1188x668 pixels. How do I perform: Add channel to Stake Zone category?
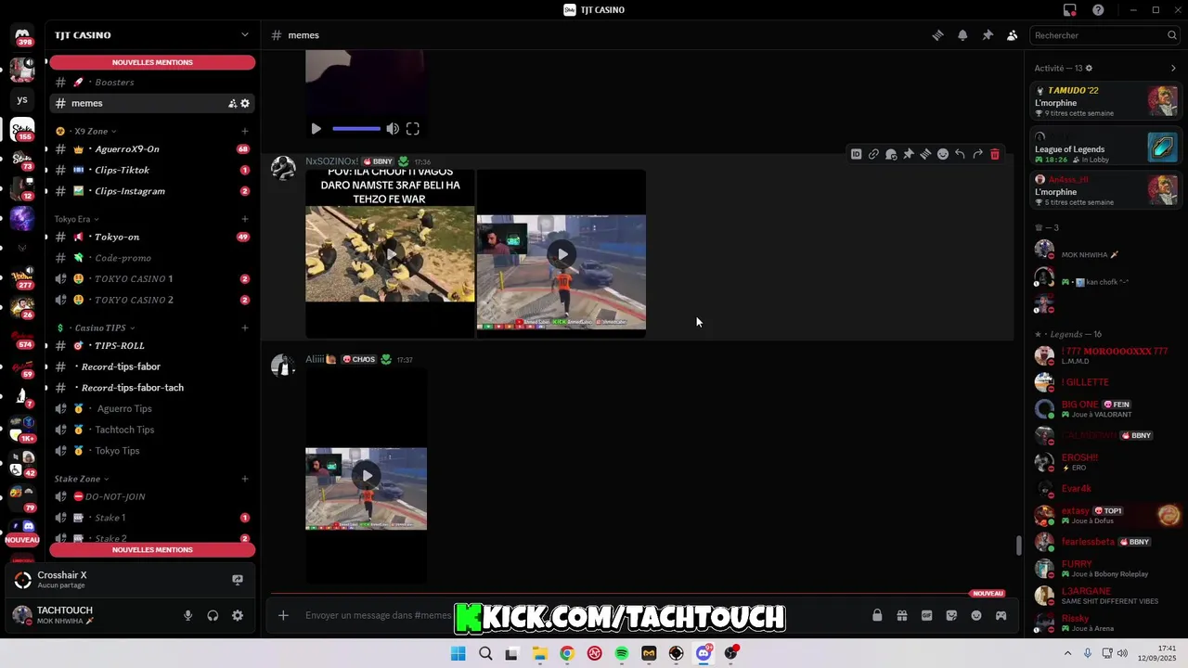245,479
